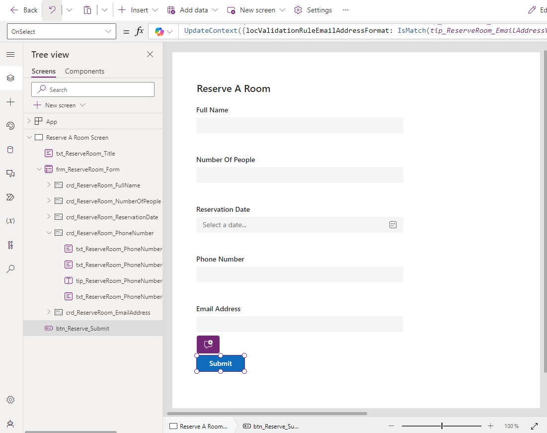Open the Tree view panel icon

tap(10, 78)
